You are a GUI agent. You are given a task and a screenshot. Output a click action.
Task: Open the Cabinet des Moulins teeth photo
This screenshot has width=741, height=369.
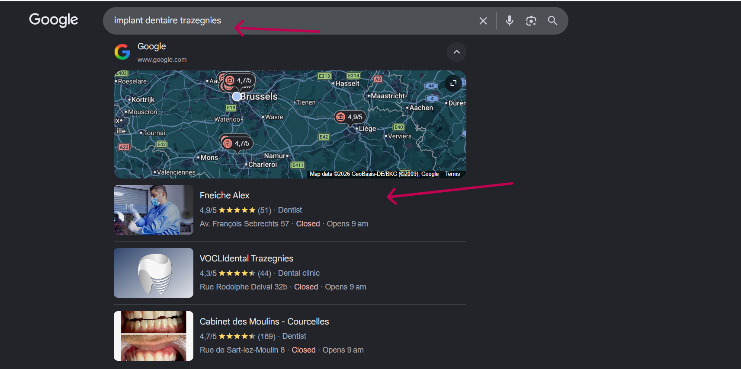click(154, 336)
